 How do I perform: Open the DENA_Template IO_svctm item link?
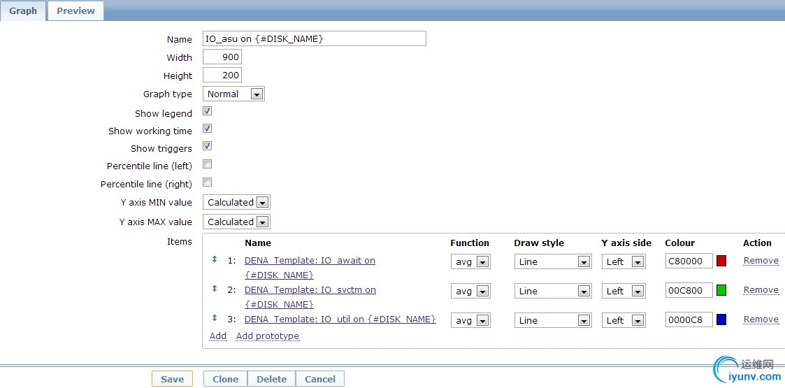pyautogui.click(x=310, y=297)
